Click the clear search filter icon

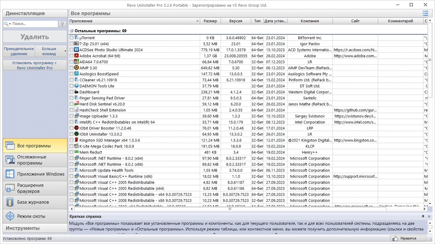coord(62,24)
